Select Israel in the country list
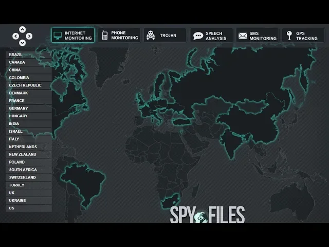 point(29,132)
